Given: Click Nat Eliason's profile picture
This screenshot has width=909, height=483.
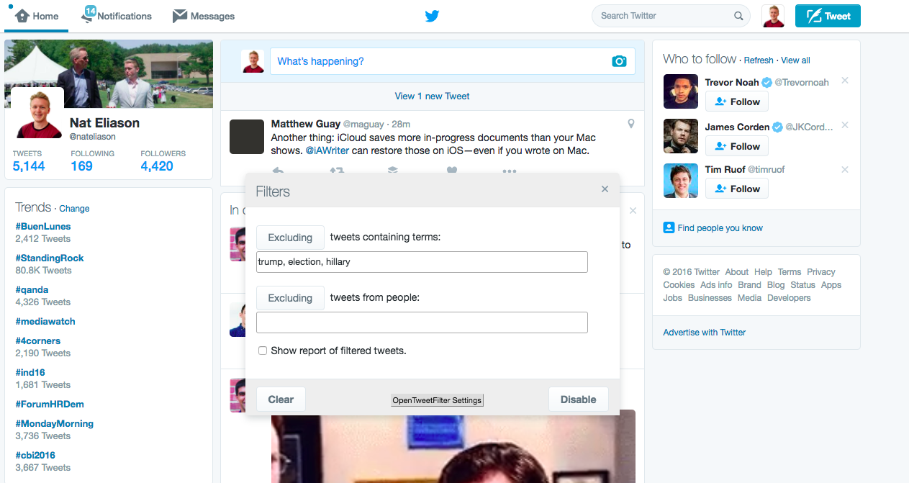Looking at the screenshot, I should [37, 114].
